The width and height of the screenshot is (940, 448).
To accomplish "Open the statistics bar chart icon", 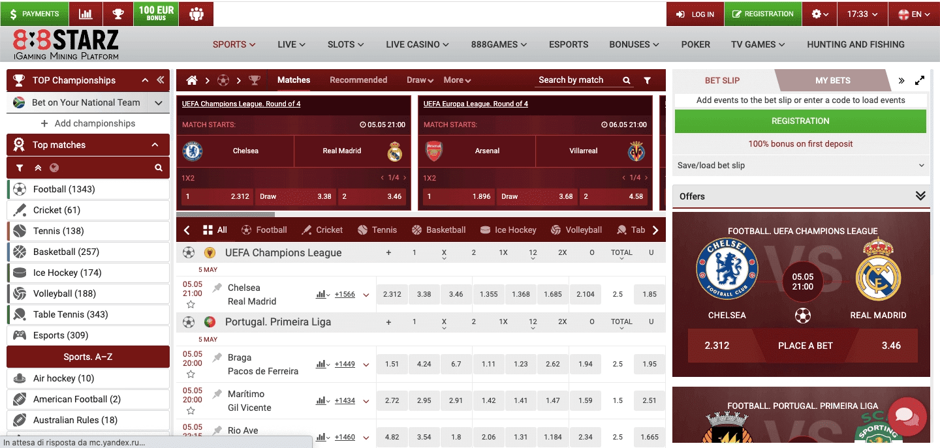I will (85, 14).
